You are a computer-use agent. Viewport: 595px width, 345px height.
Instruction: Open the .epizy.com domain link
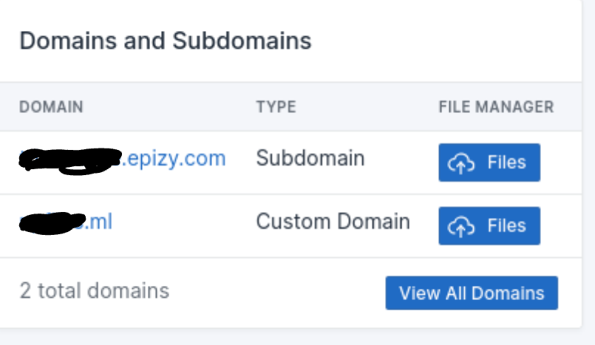point(123,160)
